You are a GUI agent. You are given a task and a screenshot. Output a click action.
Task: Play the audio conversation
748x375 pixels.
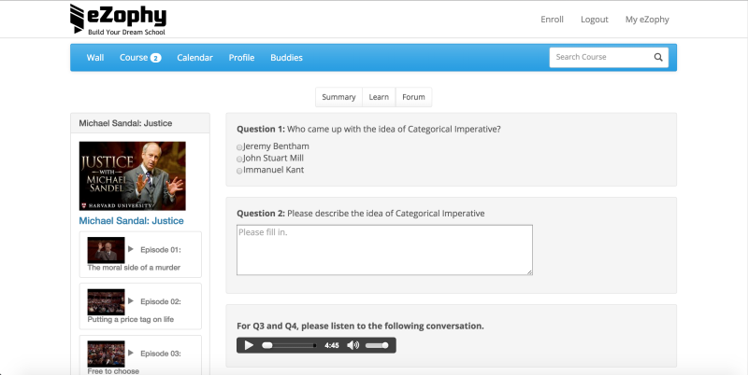coord(249,345)
